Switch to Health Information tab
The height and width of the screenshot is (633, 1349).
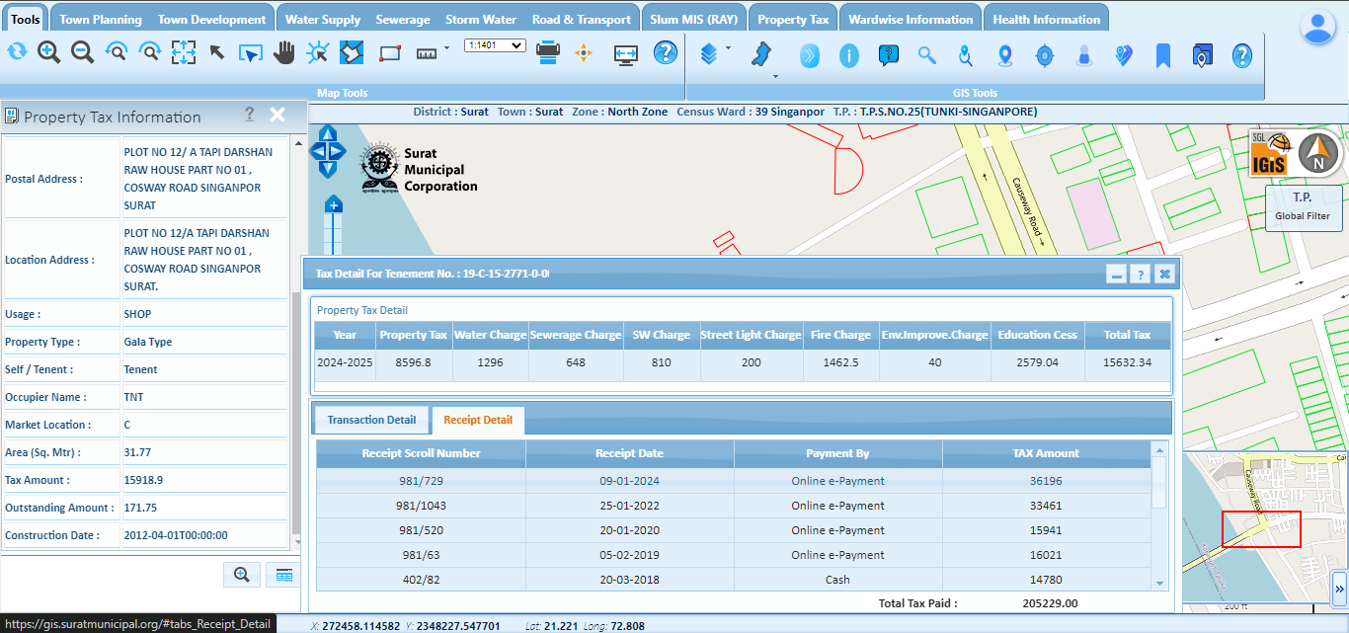[1047, 19]
